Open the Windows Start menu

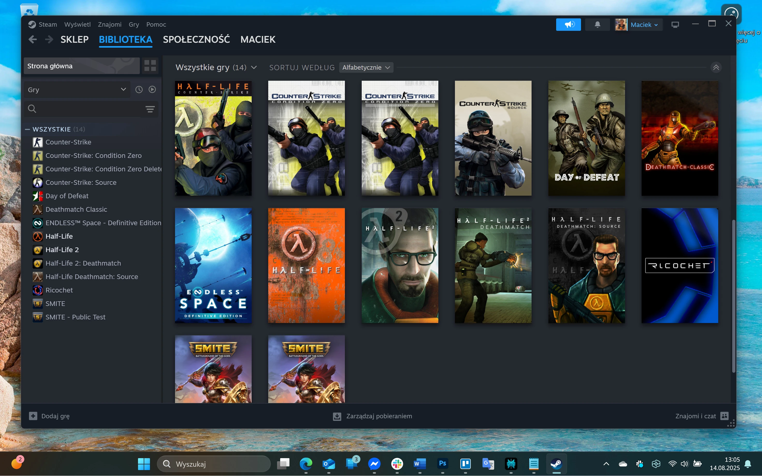point(144,464)
